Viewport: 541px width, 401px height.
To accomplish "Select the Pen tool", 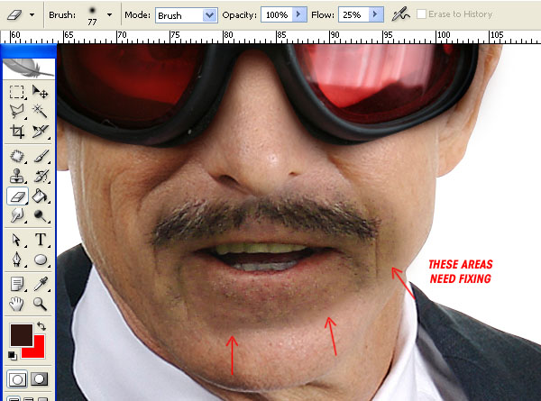I will 17,260.
